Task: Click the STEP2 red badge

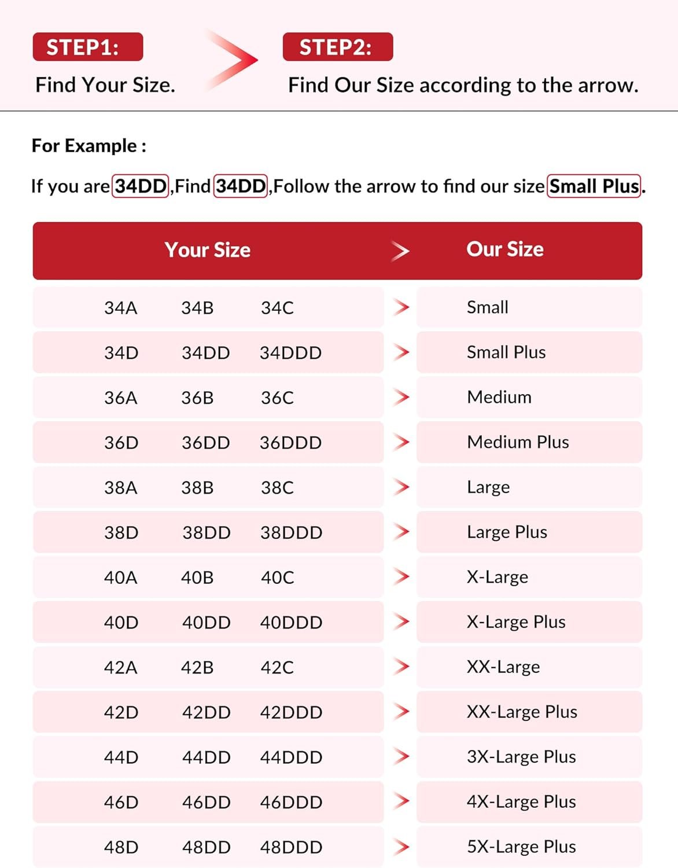Action: coord(337,47)
